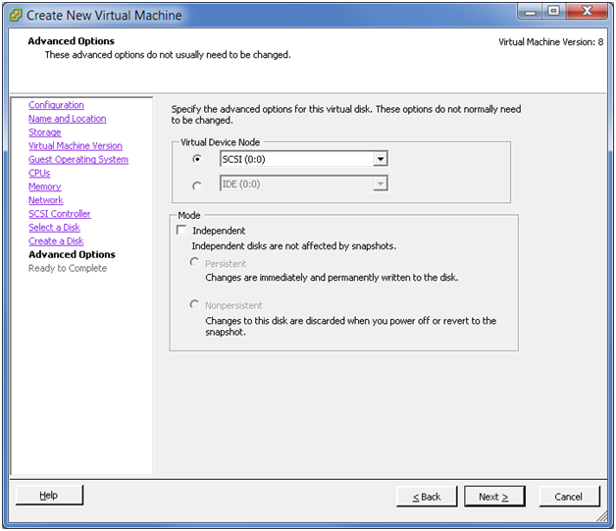Click the Ready to Complete step
Image resolution: width=616 pixels, height=531 pixels.
[x=68, y=268]
